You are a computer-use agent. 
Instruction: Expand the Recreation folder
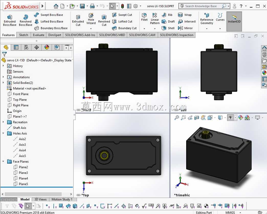tap(3, 122)
